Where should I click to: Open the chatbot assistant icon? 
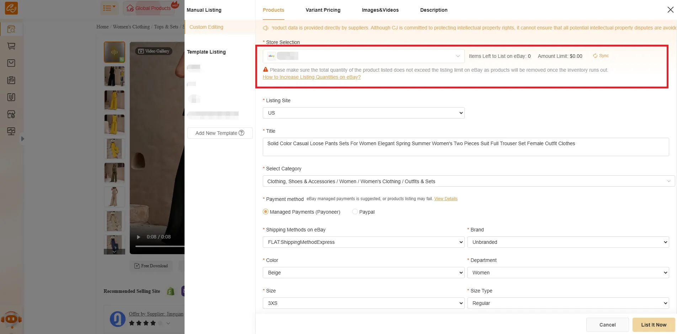pyautogui.click(x=11, y=319)
